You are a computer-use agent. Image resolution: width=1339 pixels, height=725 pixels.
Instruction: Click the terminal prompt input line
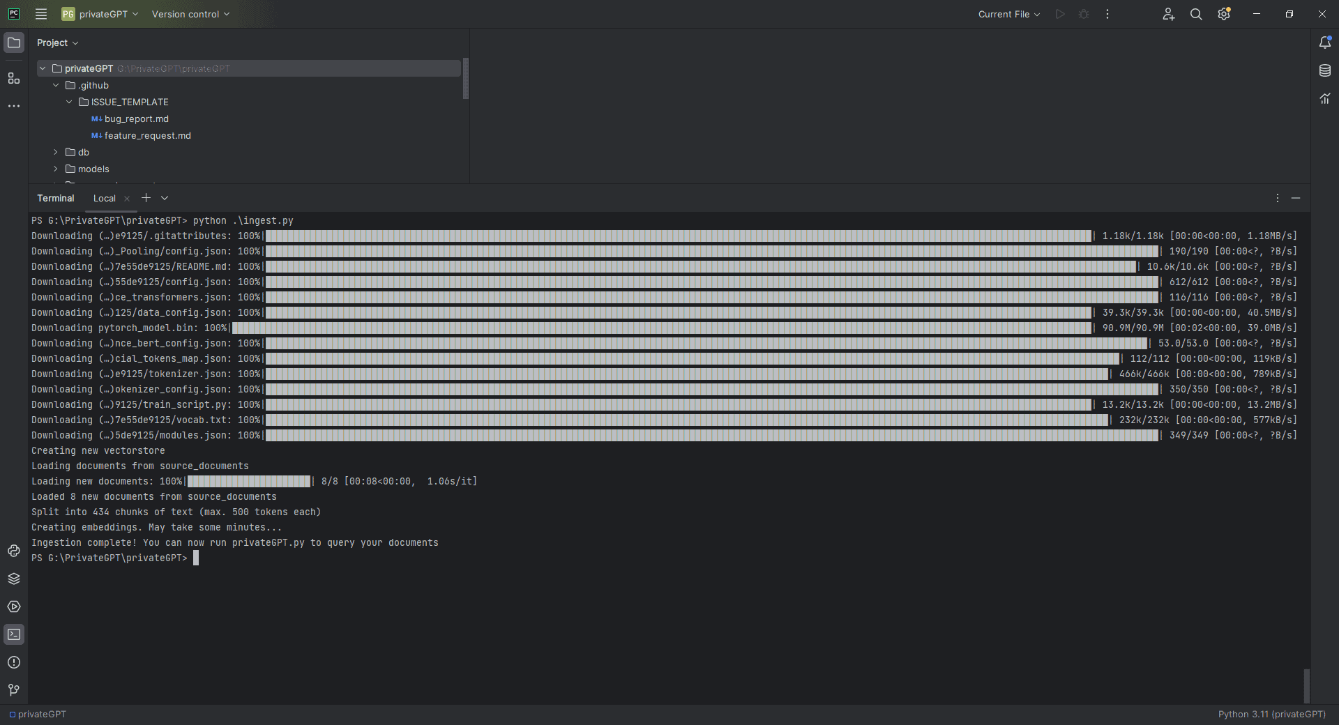115,558
